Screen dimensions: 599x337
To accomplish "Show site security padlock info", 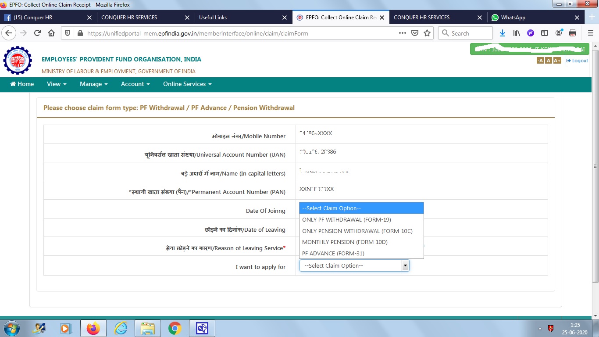I will 80,33.
